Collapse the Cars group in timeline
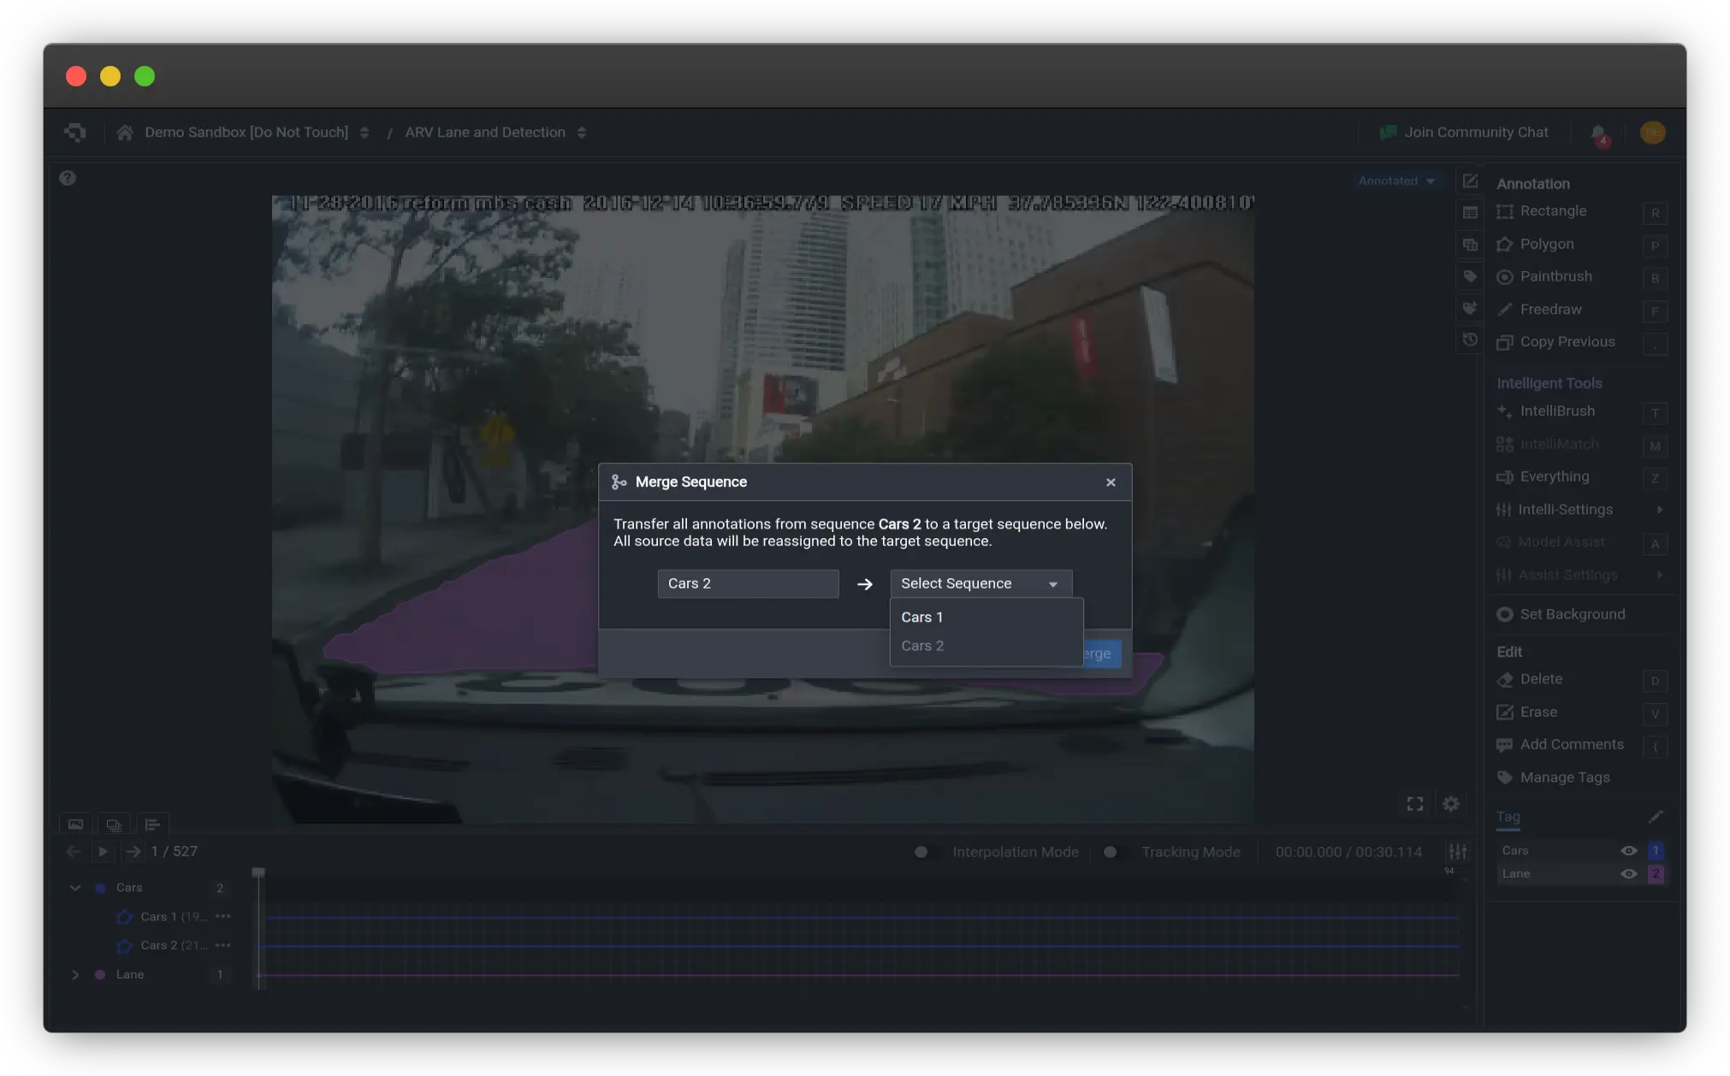This screenshot has width=1730, height=1076. [x=75, y=888]
